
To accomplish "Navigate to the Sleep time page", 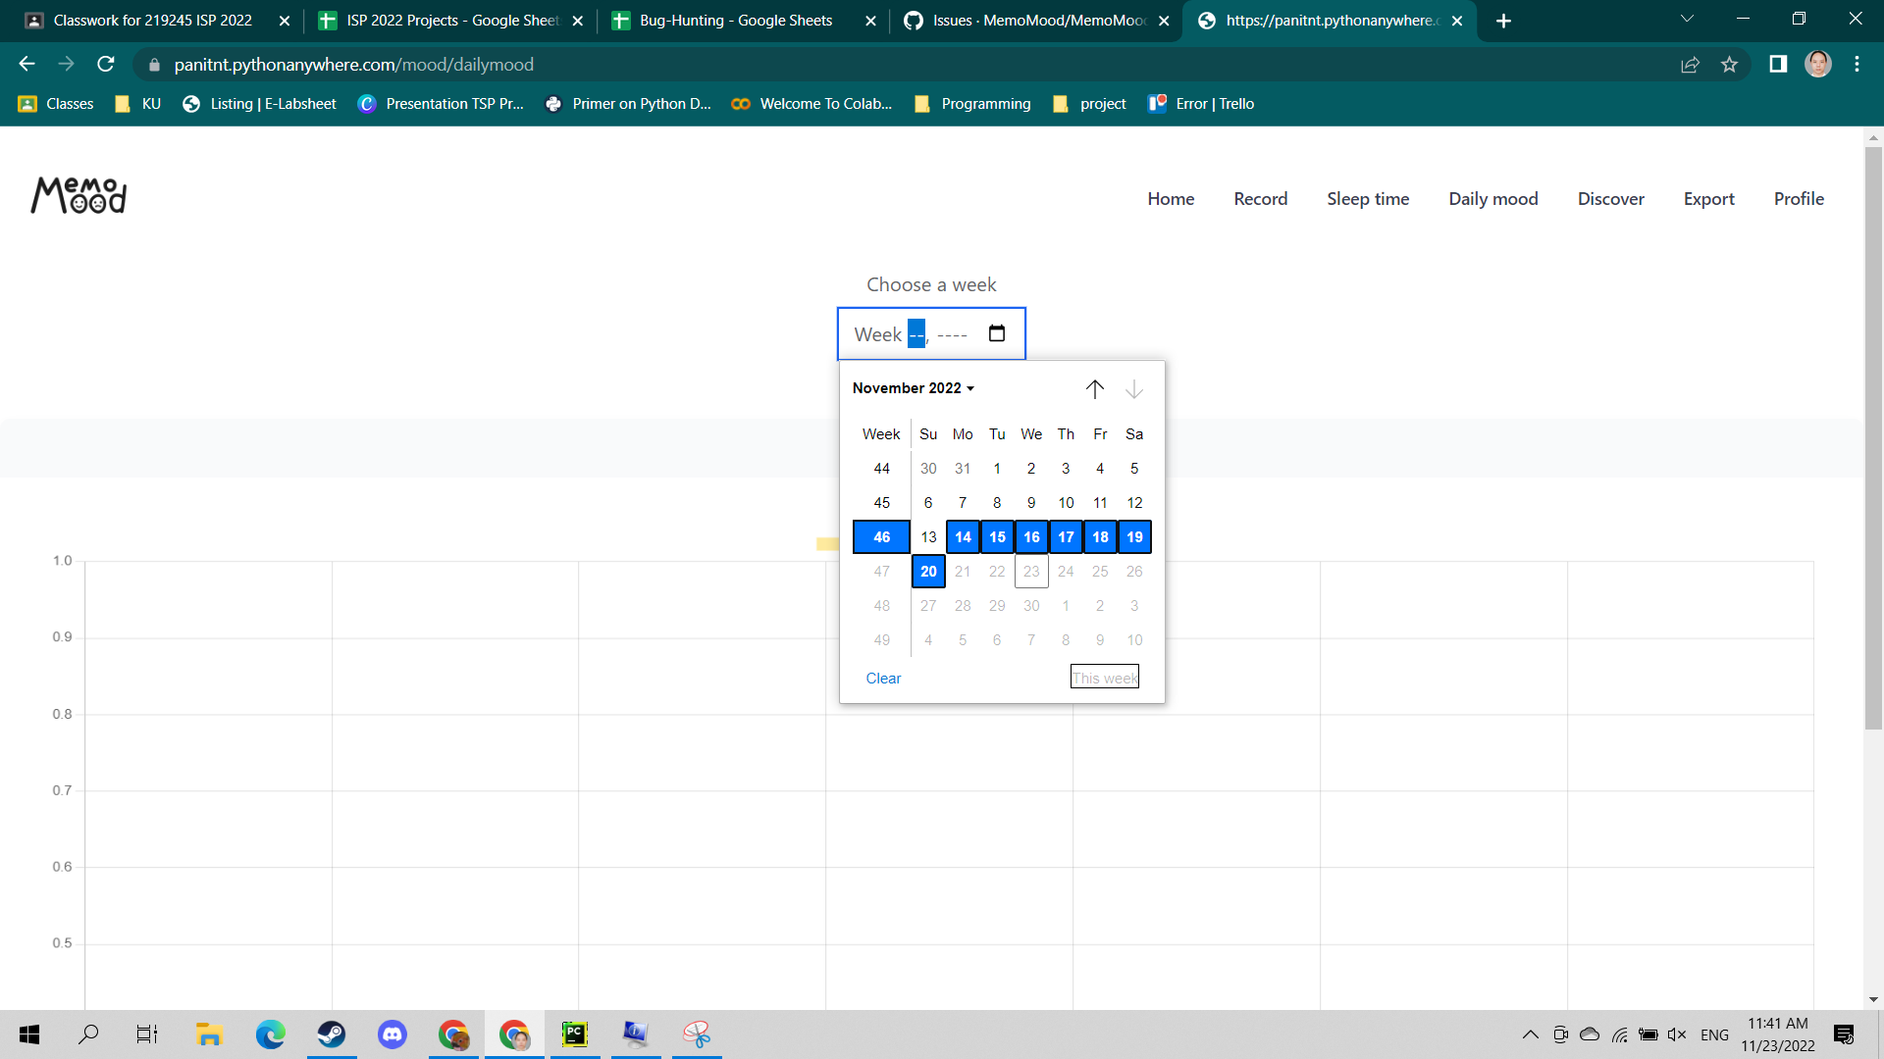I will pos(1367,198).
